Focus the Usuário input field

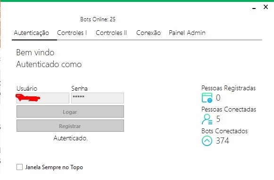(x=43, y=98)
